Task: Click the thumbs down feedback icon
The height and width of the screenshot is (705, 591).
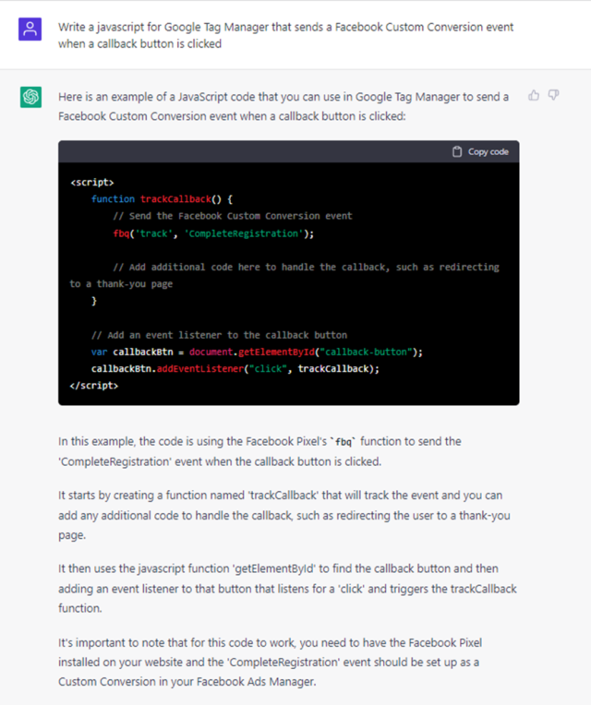Action: point(554,95)
